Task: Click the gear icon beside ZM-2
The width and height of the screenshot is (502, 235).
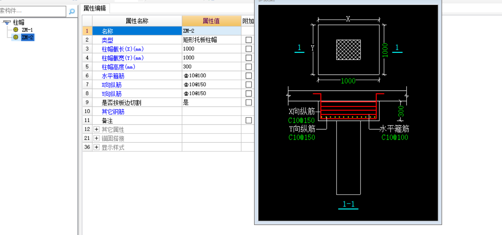Action: click(16, 37)
